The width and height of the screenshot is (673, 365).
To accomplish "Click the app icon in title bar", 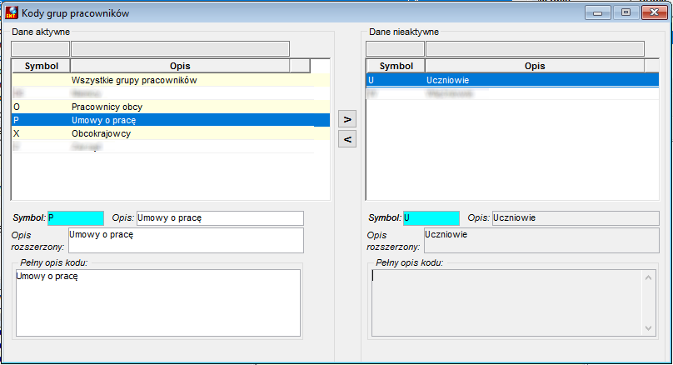I will pyautogui.click(x=11, y=12).
